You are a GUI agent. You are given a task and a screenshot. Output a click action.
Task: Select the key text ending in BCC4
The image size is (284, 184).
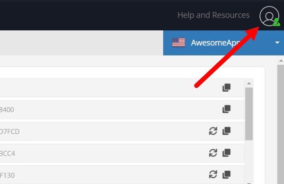coord(8,154)
